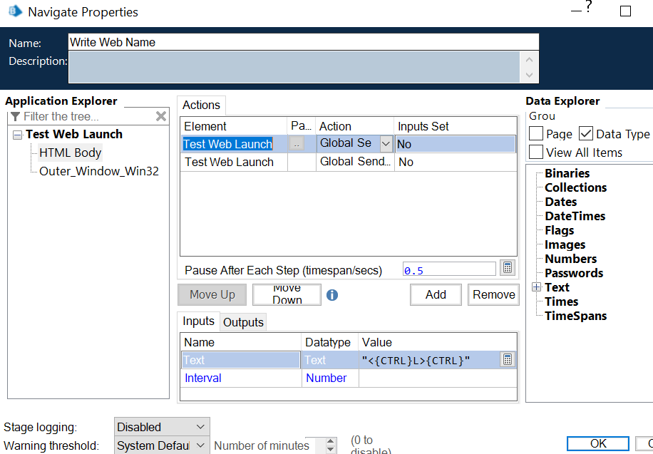Open expression editor for Text input value
Viewport: 653px width, 454px height.
coord(507,360)
